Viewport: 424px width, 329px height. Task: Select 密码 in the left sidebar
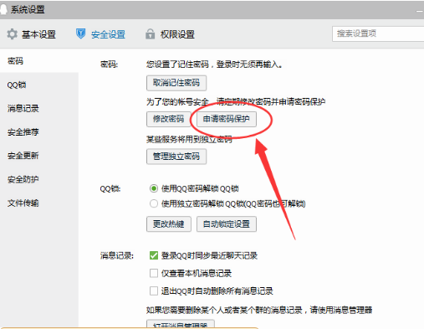[15, 61]
